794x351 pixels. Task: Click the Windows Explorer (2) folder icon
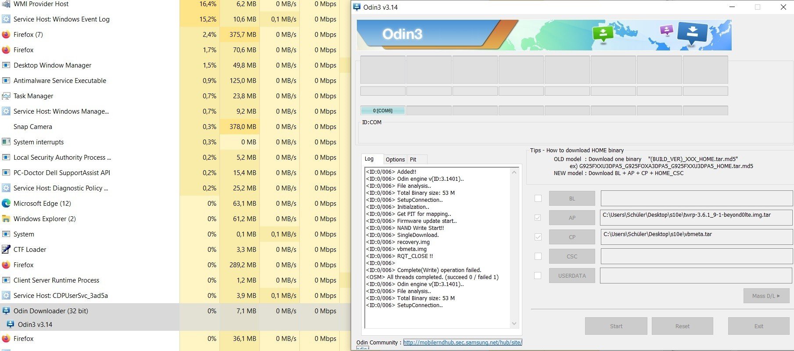tap(6, 219)
